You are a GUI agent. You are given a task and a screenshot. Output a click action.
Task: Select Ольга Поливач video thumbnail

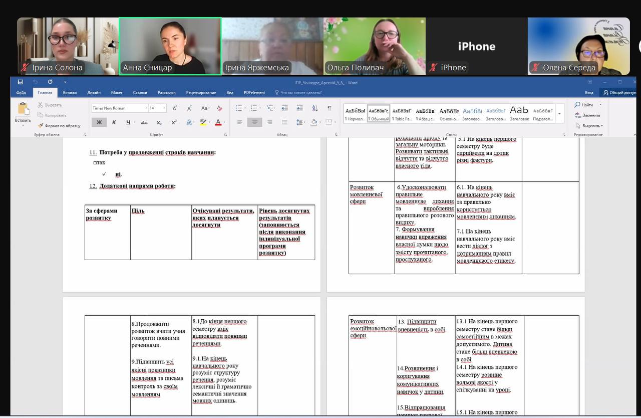(x=375, y=46)
